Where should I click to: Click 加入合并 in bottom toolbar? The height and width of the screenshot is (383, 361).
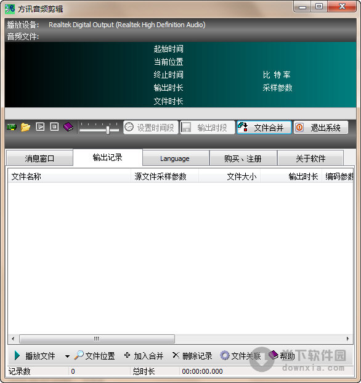point(144,356)
